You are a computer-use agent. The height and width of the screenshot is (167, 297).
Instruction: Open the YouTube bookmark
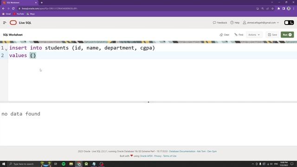[19, 14]
